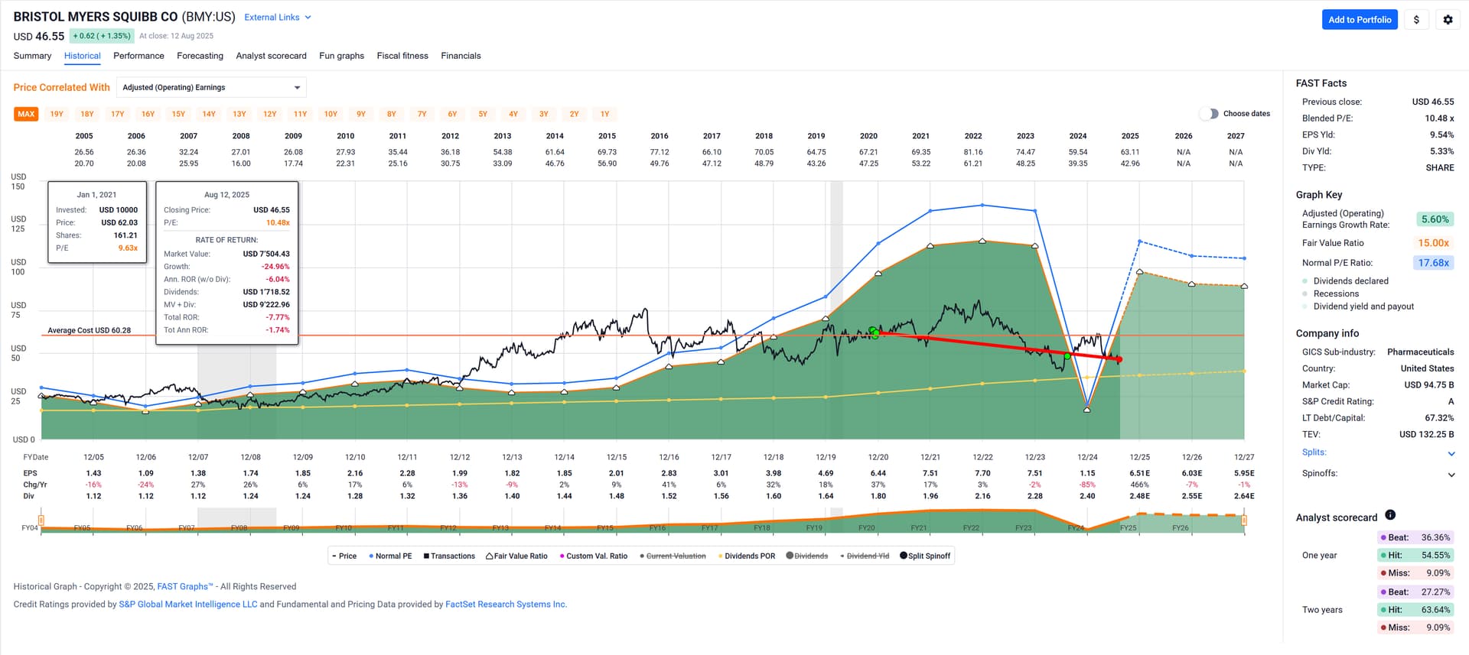
Task: Toggle the Custom Val. Ratio legend item
Action: pos(593,556)
